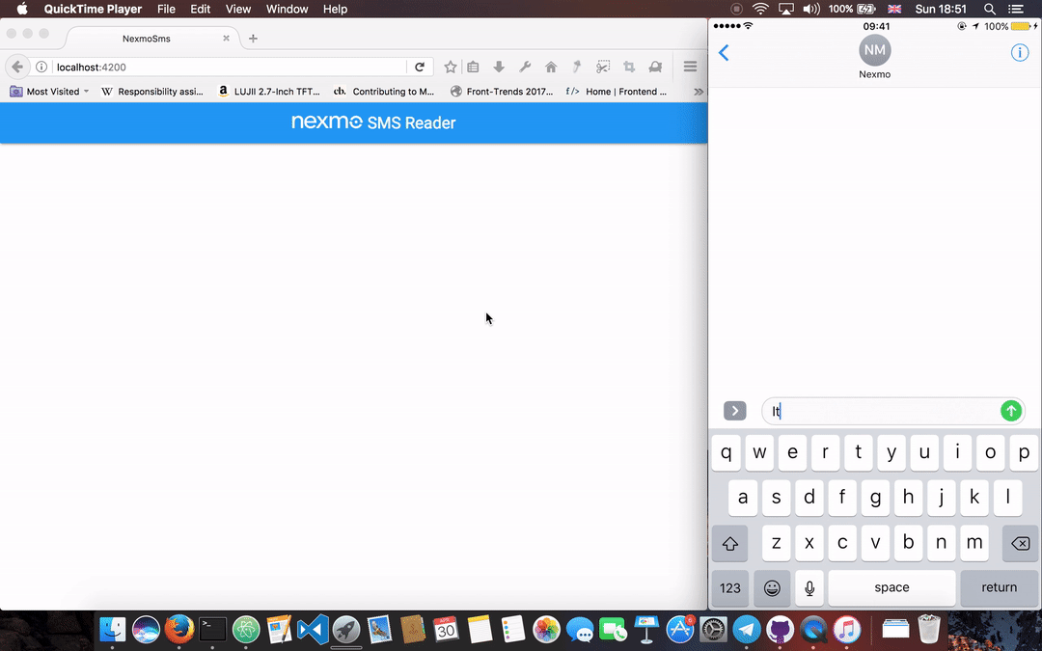Screen dimensions: 1042x651
Task: Open Firefox from the Dock
Action: [x=178, y=629]
